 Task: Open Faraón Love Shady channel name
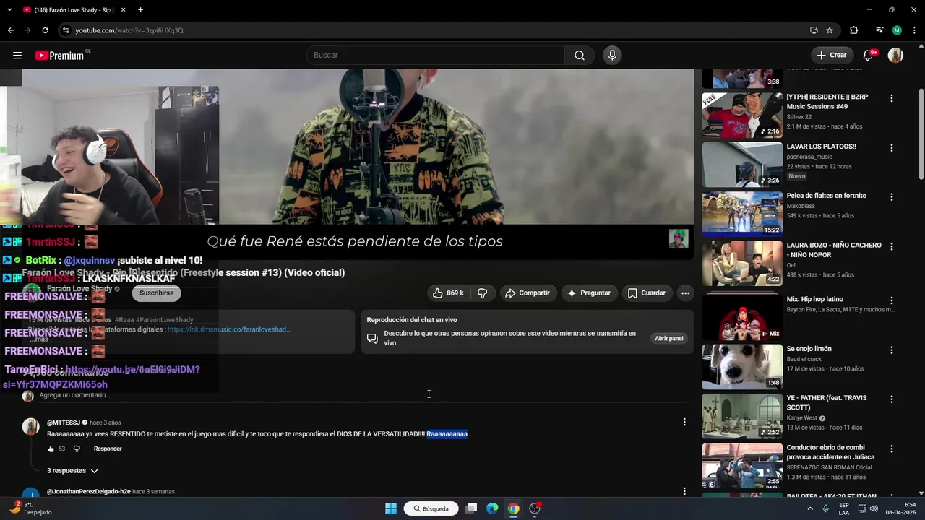79,289
